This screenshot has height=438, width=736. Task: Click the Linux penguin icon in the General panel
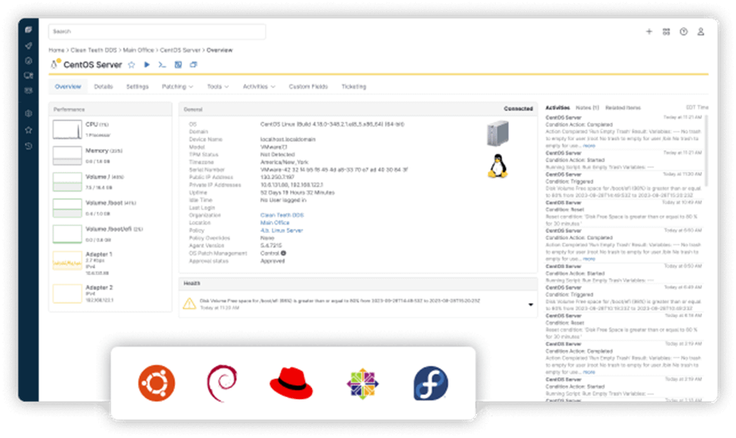point(497,166)
